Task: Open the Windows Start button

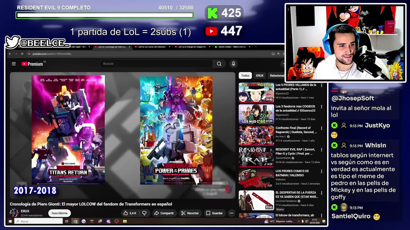Action: tap(10, 221)
